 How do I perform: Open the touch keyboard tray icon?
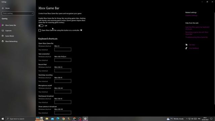coord(196,119)
